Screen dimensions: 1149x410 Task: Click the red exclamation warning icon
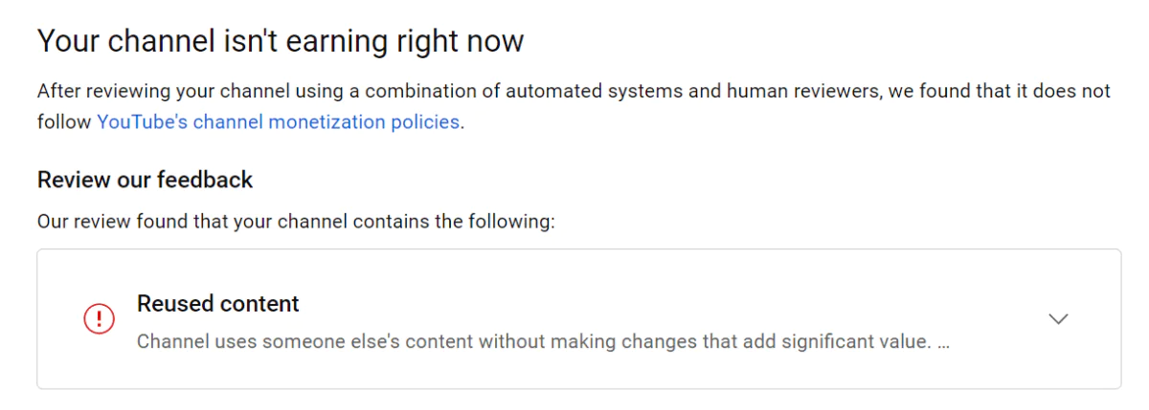point(99,319)
